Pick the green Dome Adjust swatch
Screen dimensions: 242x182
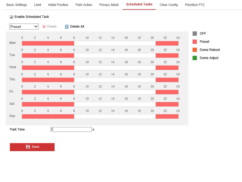point(195,58)
